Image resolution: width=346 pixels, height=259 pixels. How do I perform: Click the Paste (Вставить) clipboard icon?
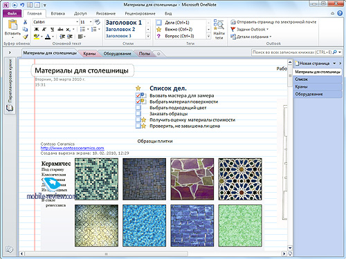(x=12, y=25)
